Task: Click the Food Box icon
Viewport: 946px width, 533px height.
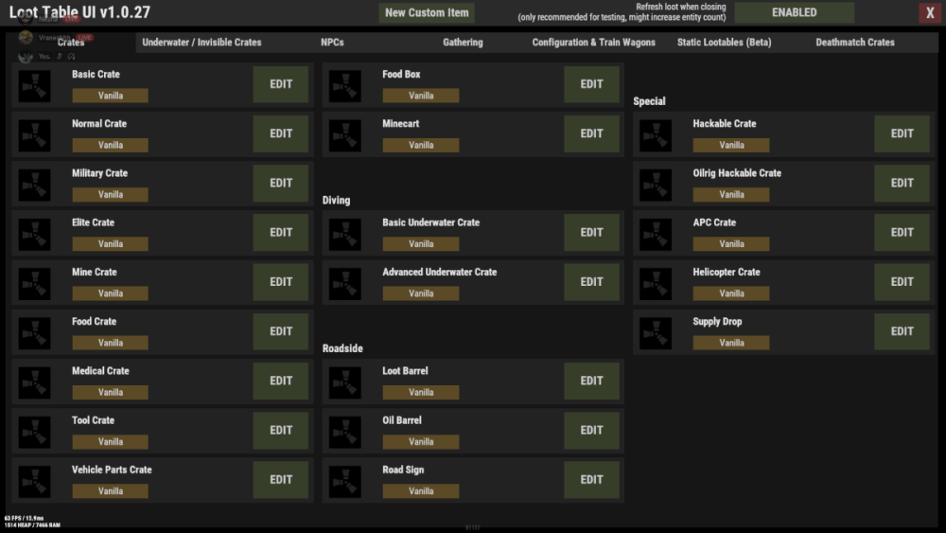Action: click(x=345, y=85)
